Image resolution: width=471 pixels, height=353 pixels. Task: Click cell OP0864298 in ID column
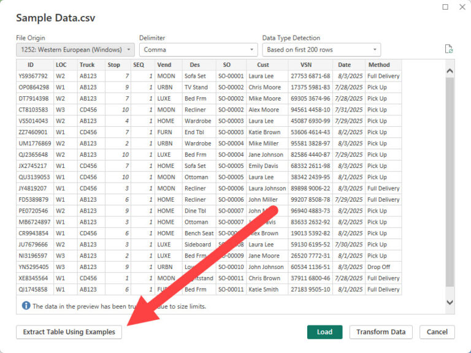(34, 88)
